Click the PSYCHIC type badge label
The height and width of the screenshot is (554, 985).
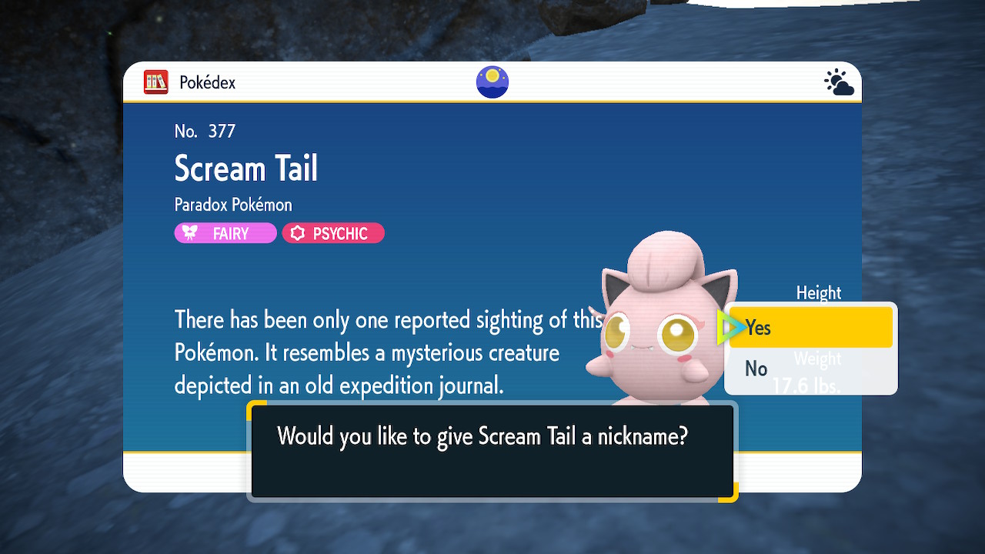point(333,233)
